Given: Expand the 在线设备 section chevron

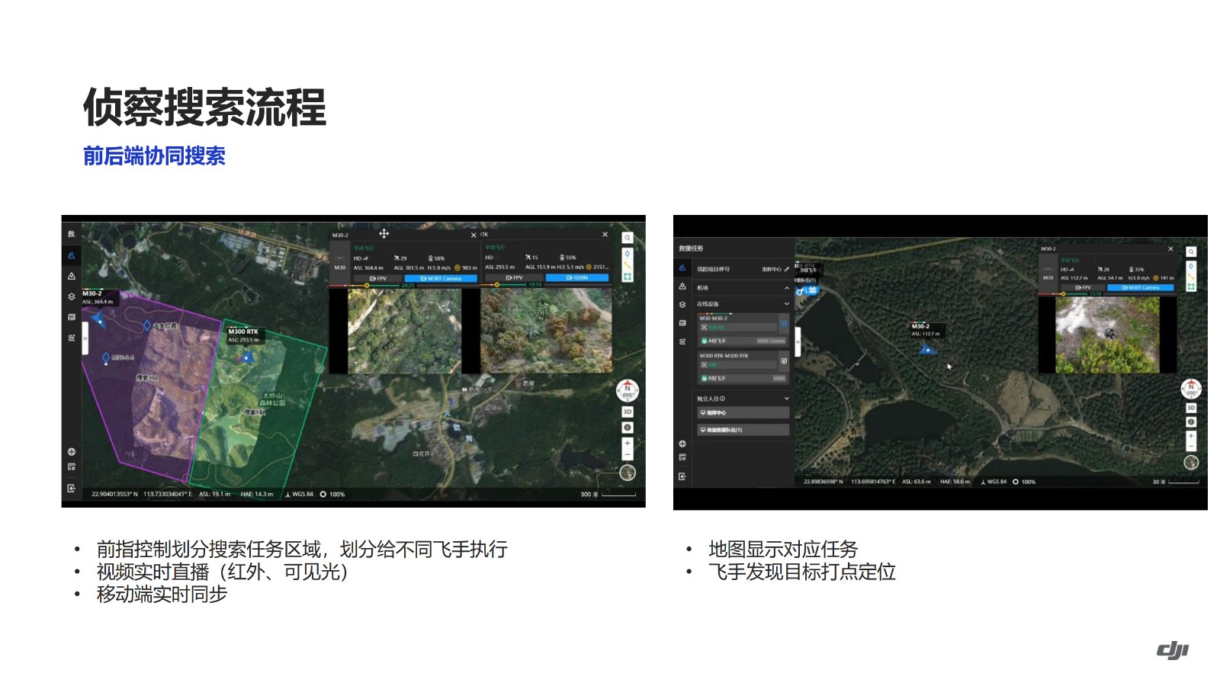Looking at the screenshot, I should pos(787,304).
